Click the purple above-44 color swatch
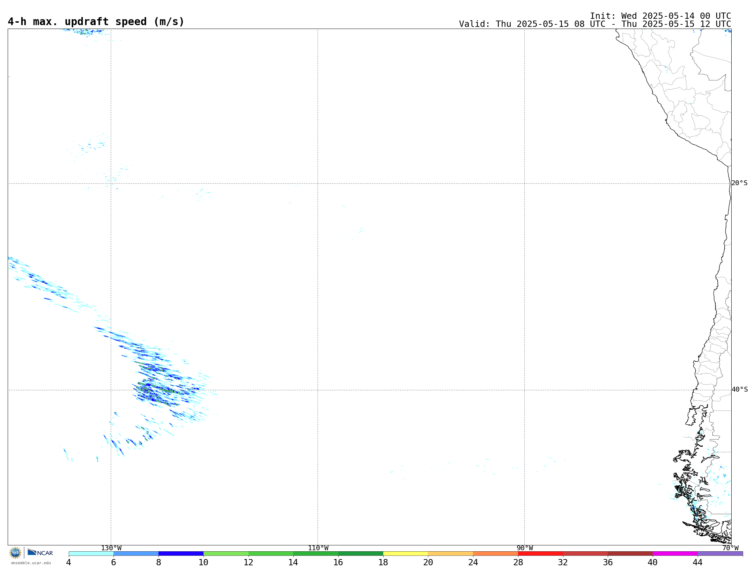754x567 pixels. tap(720, 554)
